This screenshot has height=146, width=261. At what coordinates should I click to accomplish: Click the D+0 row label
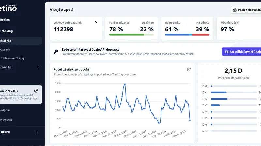point(205,86)
